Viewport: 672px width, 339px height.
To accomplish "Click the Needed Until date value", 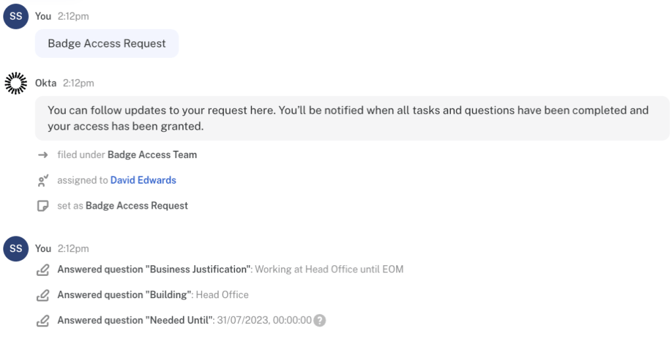I will point(264,321).
